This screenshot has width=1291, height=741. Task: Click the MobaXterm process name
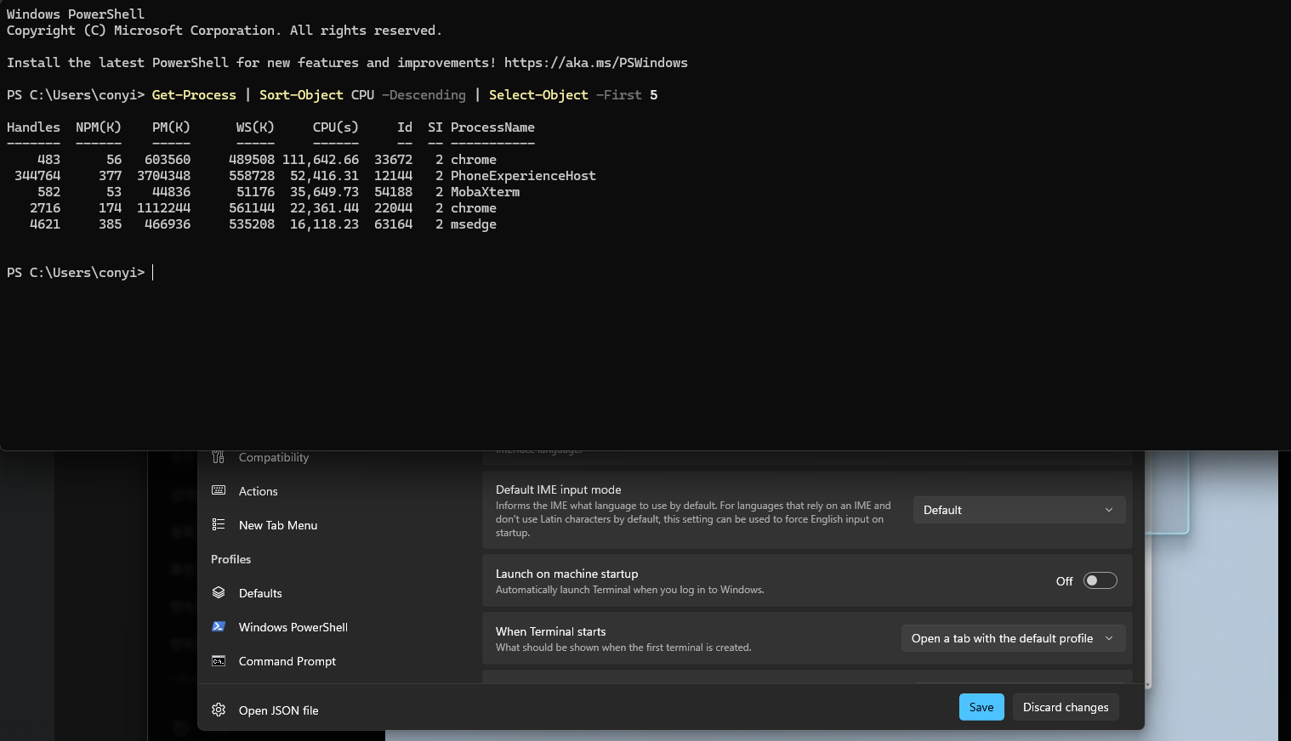tap(485, 192)
